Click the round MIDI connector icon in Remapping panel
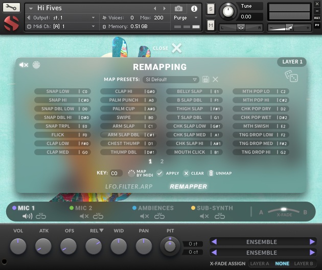Viewport: 322px width, 270px height. tap(36, 65)
